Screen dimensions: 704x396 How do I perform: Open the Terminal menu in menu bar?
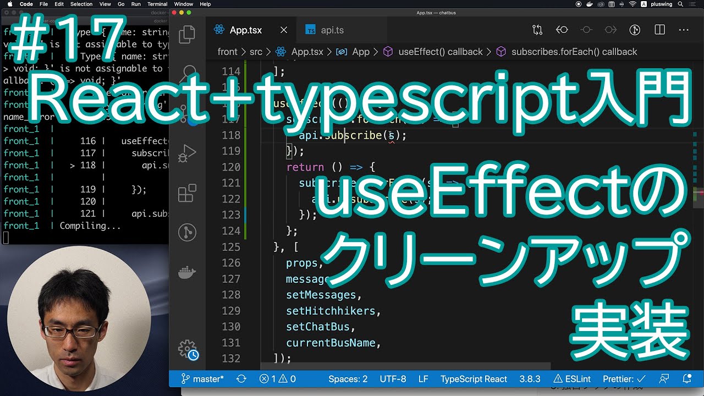(157, 4)
